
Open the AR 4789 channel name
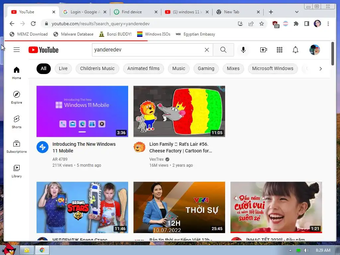pos(60,159)
